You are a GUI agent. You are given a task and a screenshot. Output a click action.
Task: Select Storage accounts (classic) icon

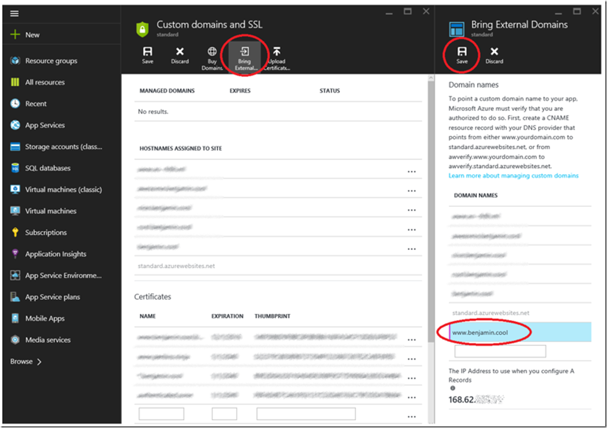point(15,147)
